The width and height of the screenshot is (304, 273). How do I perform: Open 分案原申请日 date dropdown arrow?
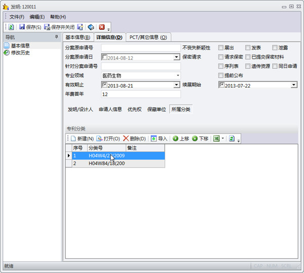[x=176, y=57]
